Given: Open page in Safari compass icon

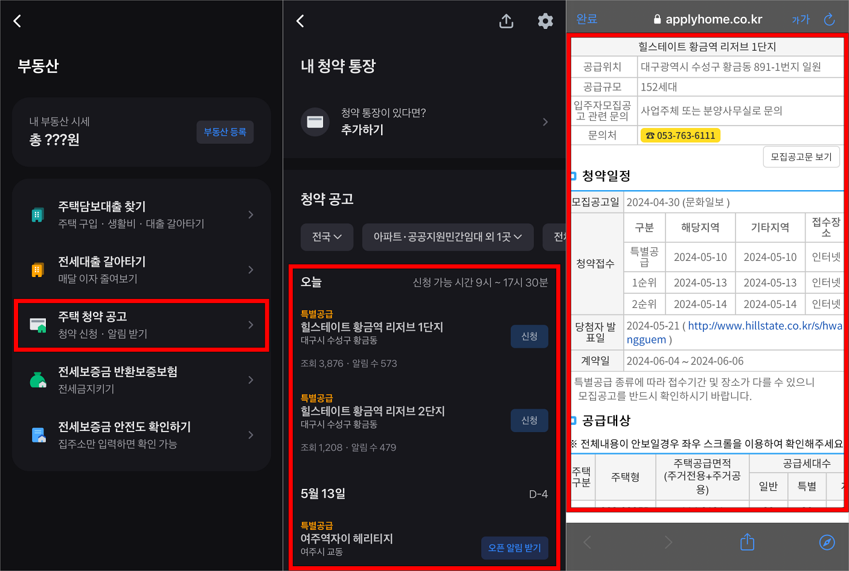Looking at the screenshot, I should click(x=827, y=542).
